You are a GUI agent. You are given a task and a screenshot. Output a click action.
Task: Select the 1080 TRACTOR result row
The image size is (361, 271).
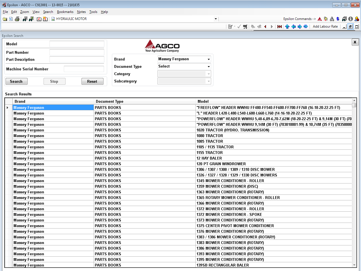pos(210,136)
